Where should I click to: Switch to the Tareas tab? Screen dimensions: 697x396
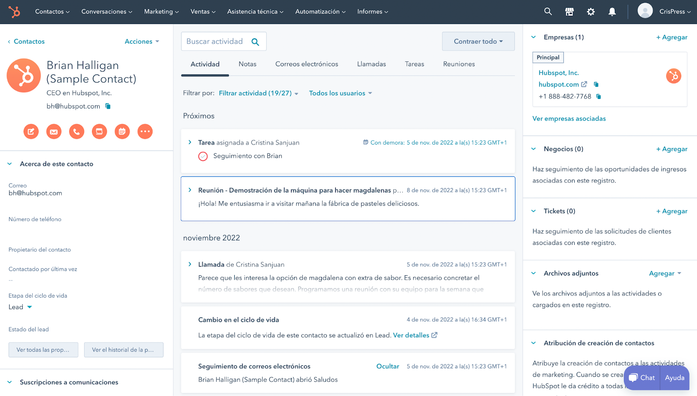pos(414,64)
